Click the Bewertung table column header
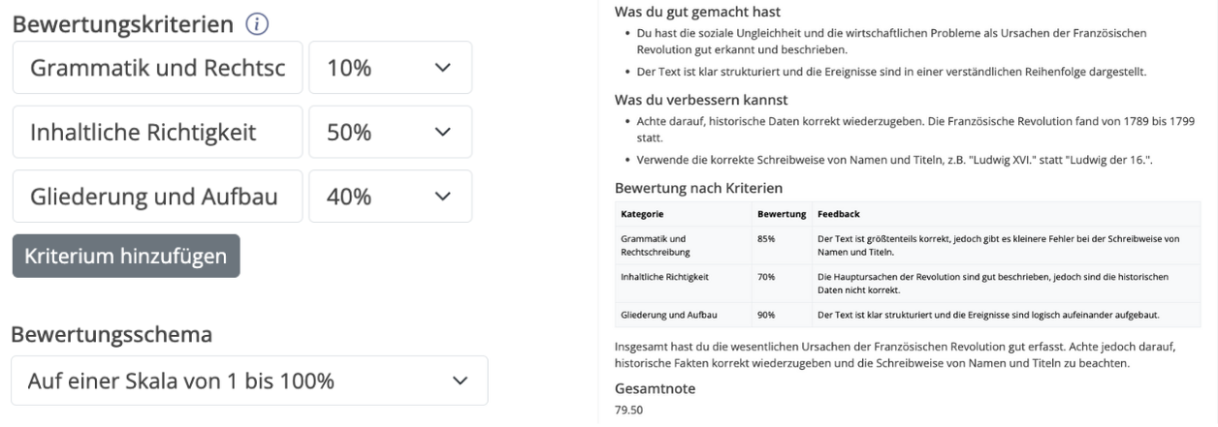Screen dimensions: 1218x427 pos(781,213)
